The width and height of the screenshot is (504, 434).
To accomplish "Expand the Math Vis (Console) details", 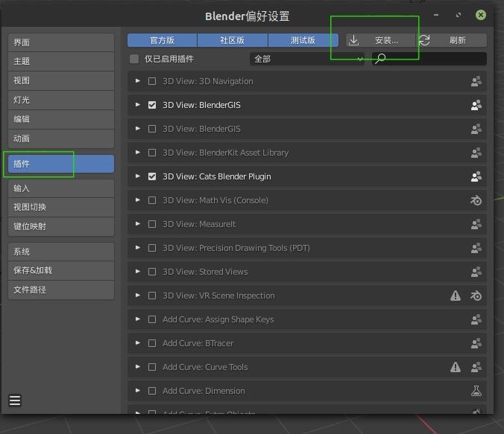I will (138, 200).
